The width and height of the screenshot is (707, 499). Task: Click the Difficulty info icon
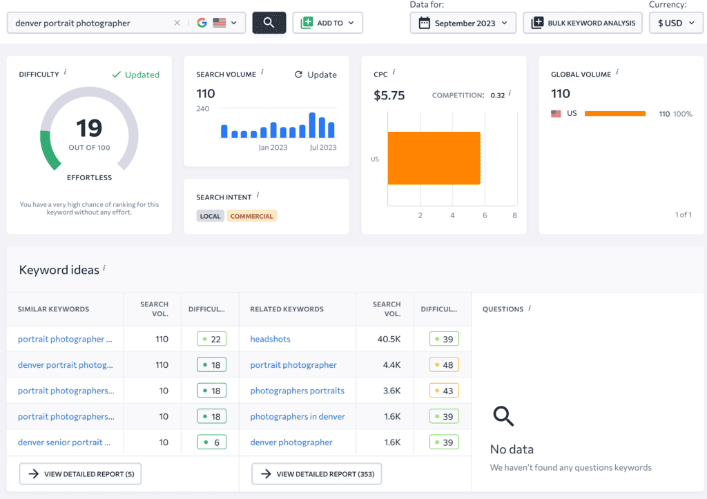pyautogui.click(x=66, y=72)
